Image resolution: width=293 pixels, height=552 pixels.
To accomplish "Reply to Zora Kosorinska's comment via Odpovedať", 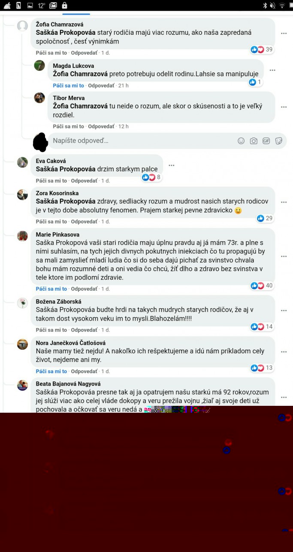I will tap(84, 221).
